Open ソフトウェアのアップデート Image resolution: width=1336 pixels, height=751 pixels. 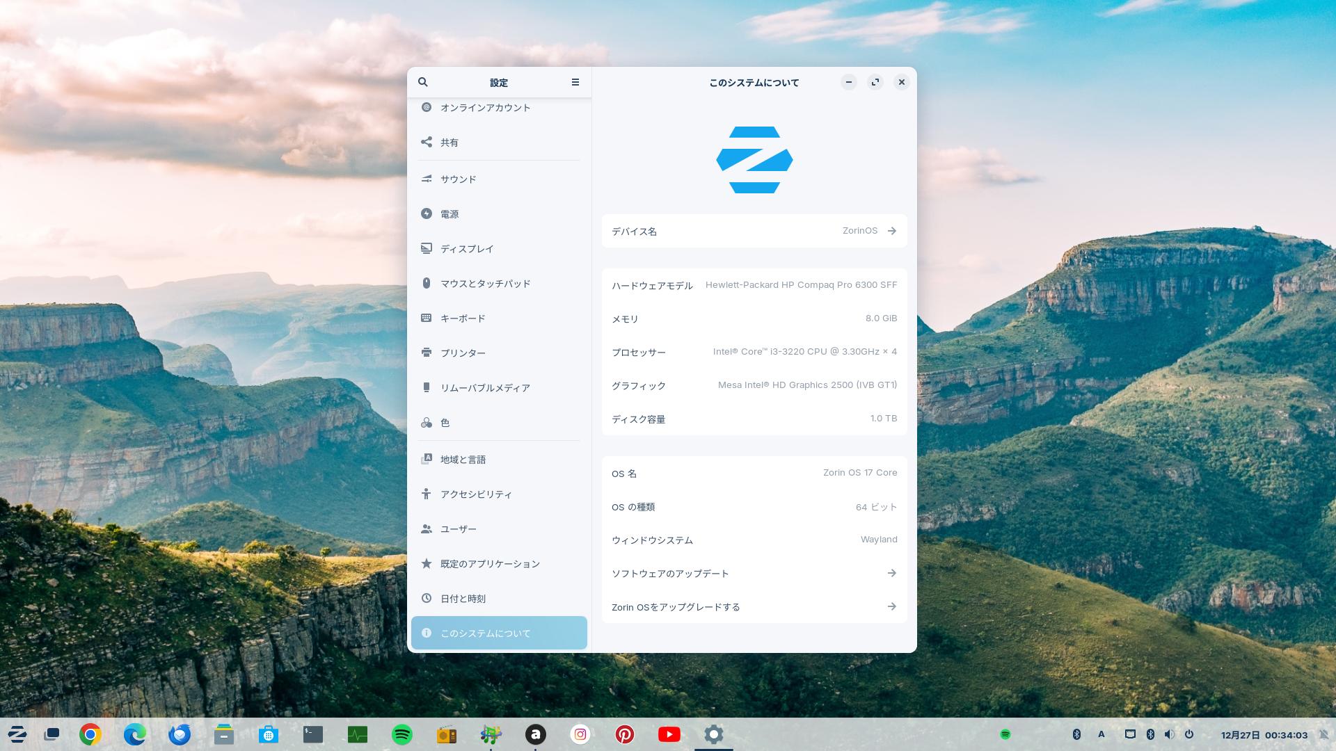(x=754, y=573)
